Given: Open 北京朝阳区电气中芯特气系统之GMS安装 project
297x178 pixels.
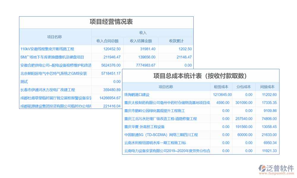Looking at the screenshot, I should tap(53, 74).
